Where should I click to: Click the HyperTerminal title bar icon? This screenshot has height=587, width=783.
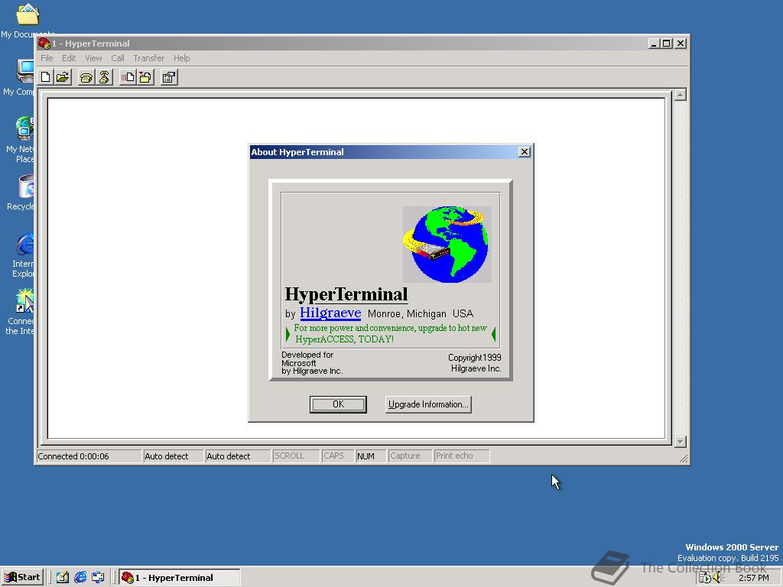(44, 44)
